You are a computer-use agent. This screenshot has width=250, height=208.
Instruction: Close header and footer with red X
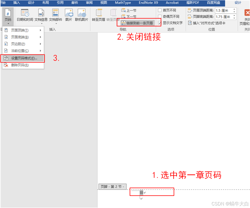click(247, 13)
